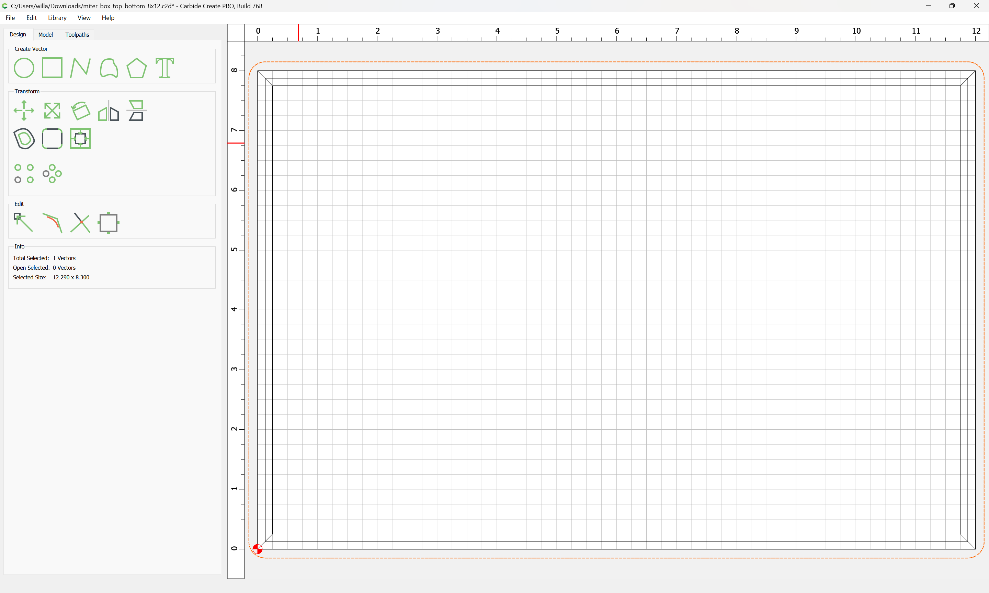Activate the Node Edit tool

tap(23, 223)
